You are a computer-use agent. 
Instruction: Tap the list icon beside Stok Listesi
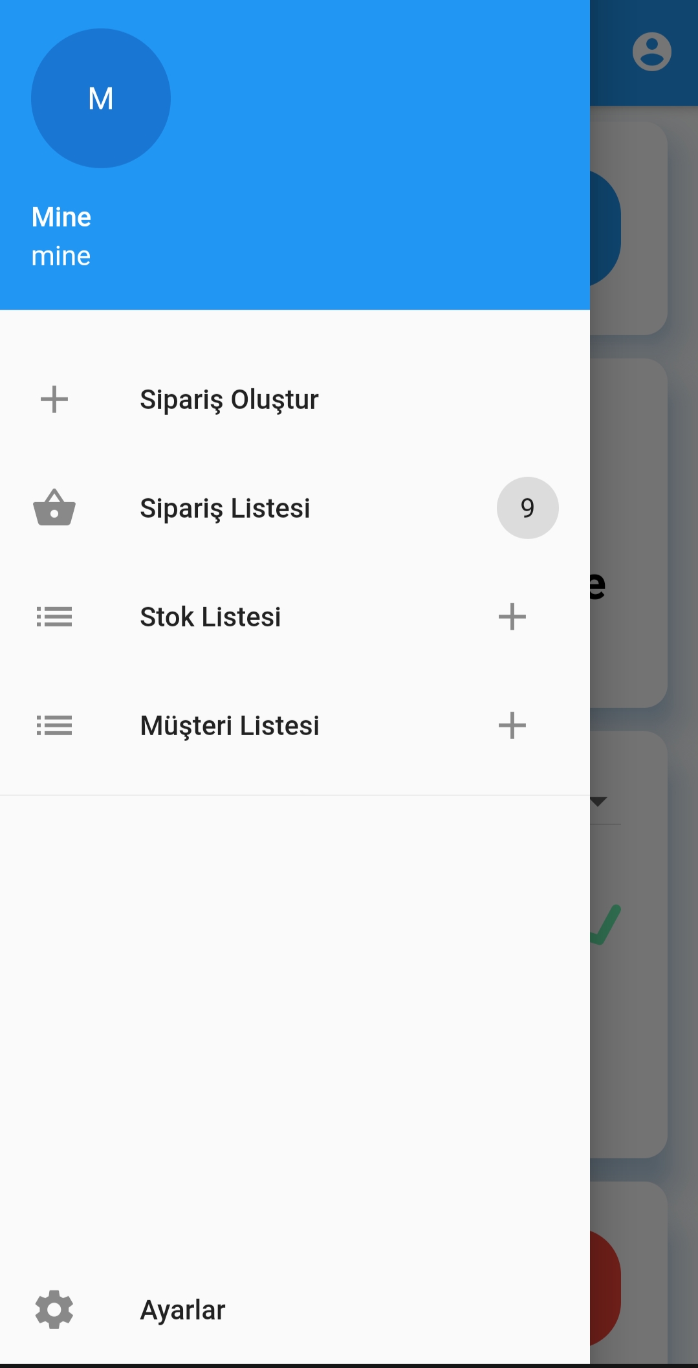point(54,617)
